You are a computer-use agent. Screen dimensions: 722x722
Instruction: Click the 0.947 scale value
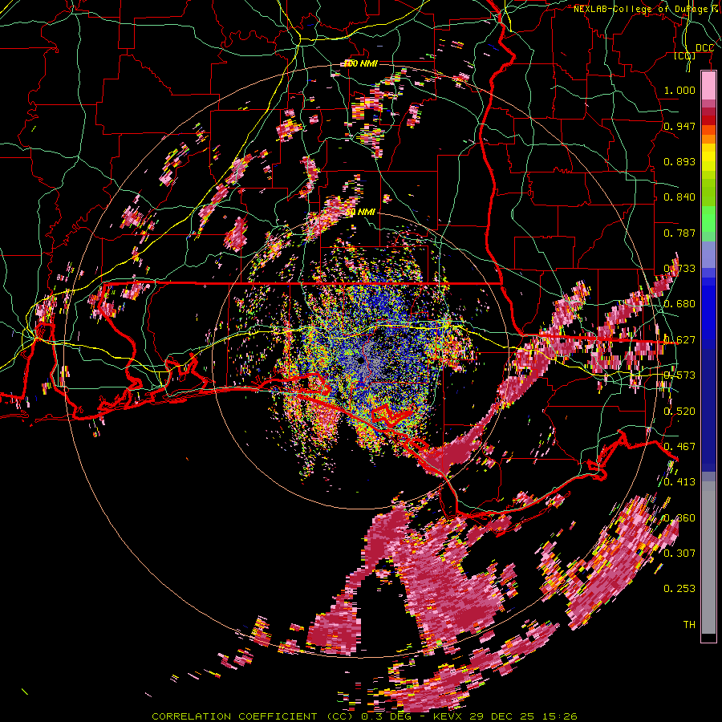click(679, 126)
